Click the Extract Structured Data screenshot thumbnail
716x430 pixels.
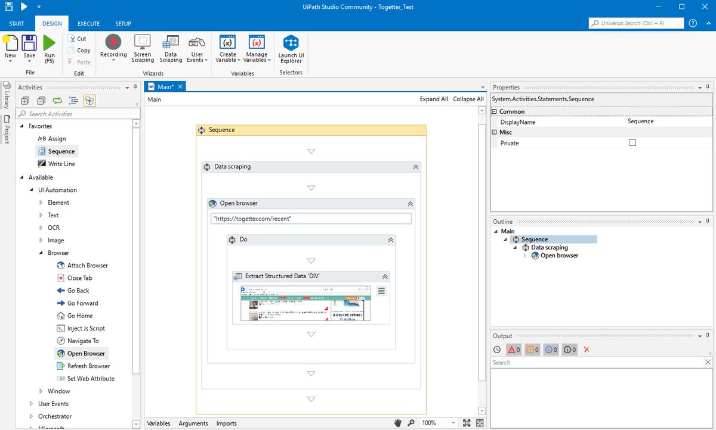(x=307, y=304)
